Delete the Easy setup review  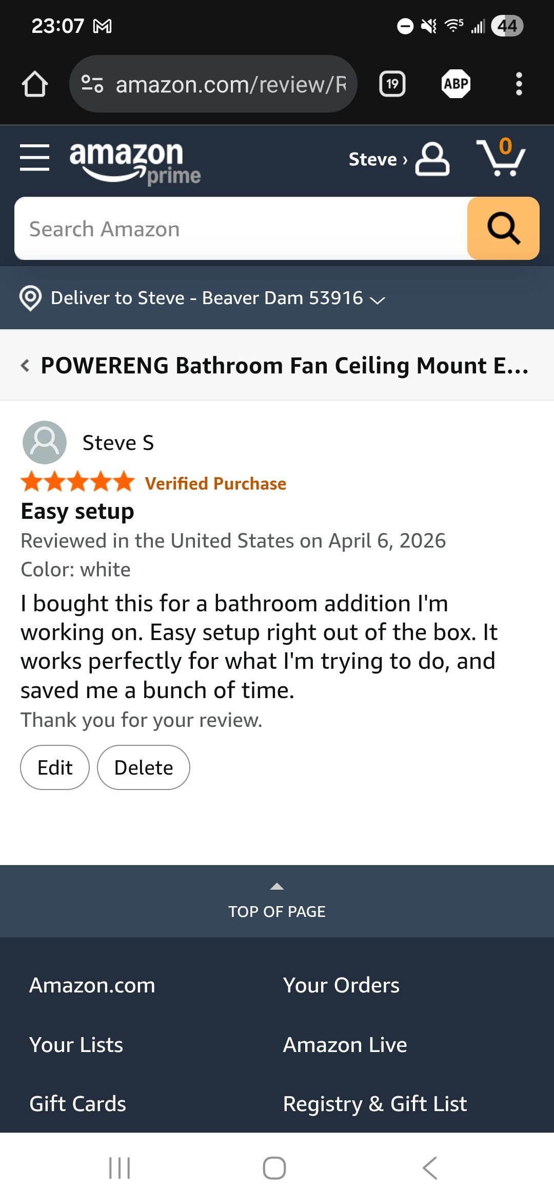[x=144, y=767]
